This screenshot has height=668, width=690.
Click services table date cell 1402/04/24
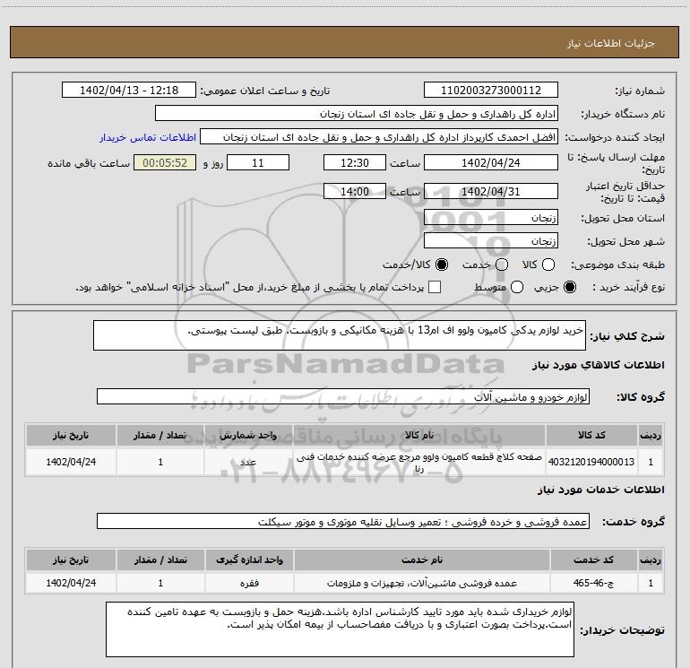(x=72, y=583)
